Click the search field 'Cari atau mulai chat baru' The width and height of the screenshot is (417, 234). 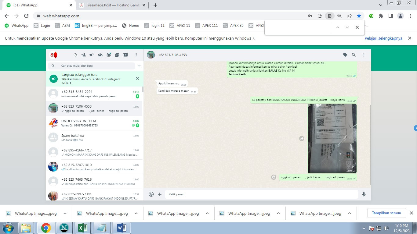click(x=92, y=66)
